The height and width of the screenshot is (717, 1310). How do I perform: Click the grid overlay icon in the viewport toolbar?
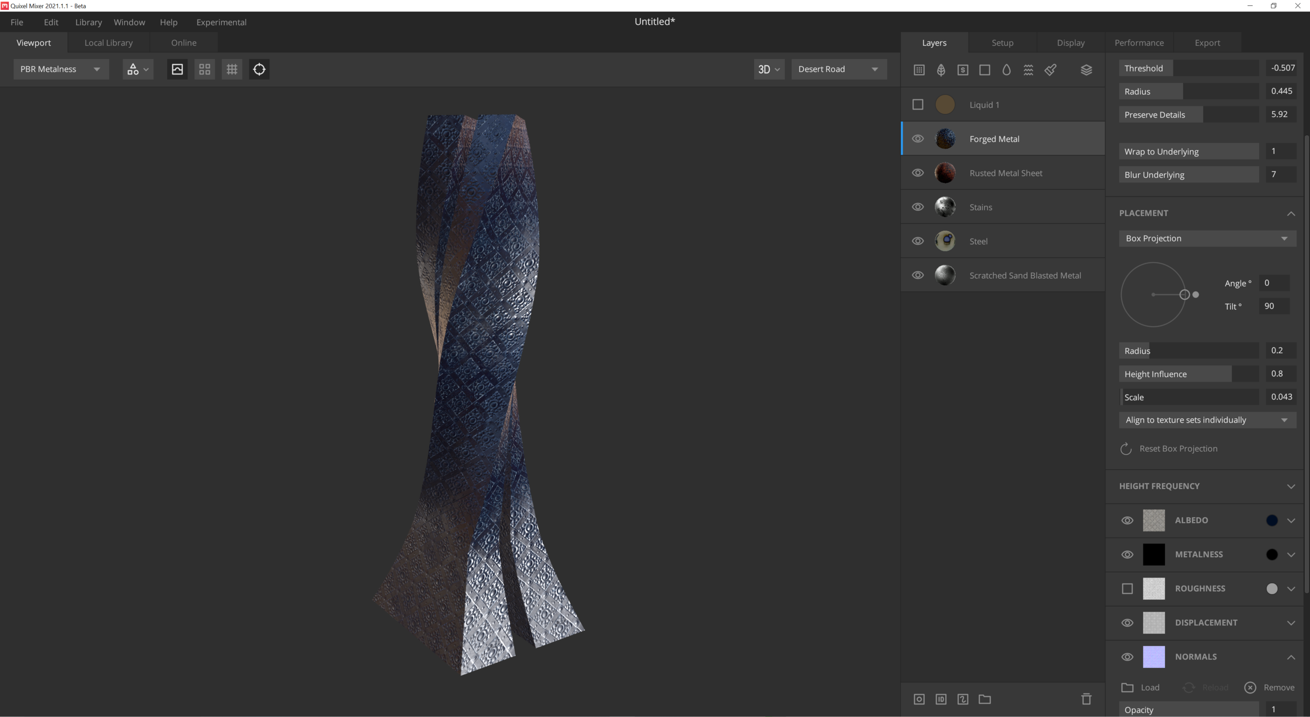click(x=232, y=69)
